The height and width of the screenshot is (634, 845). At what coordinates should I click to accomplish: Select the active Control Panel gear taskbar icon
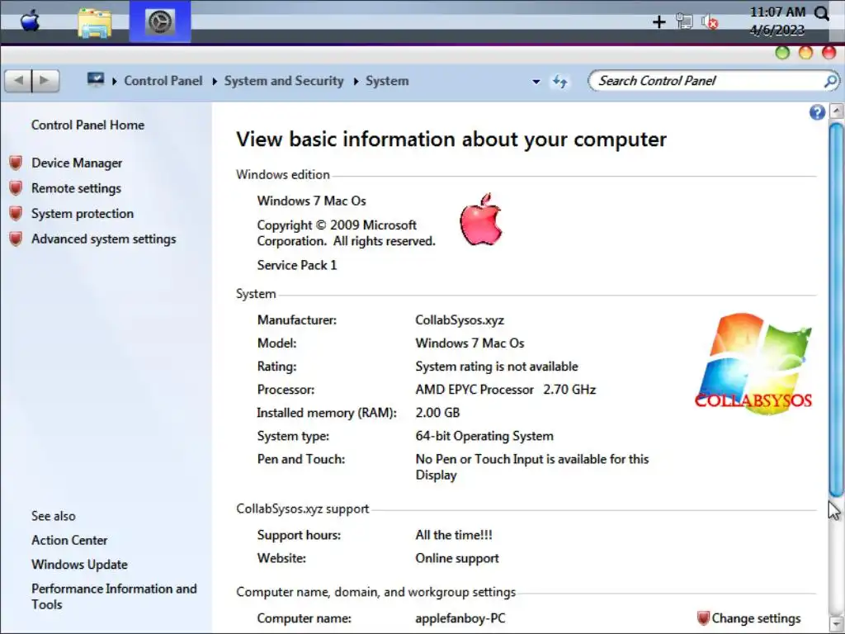160,21
